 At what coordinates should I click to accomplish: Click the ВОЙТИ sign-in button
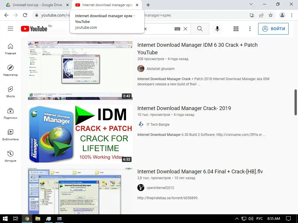pyautogui.click(x=273, y=29)
